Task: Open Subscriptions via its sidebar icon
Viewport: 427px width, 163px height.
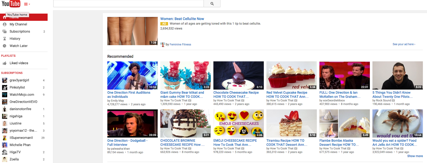Action: [x=5, y=31]
